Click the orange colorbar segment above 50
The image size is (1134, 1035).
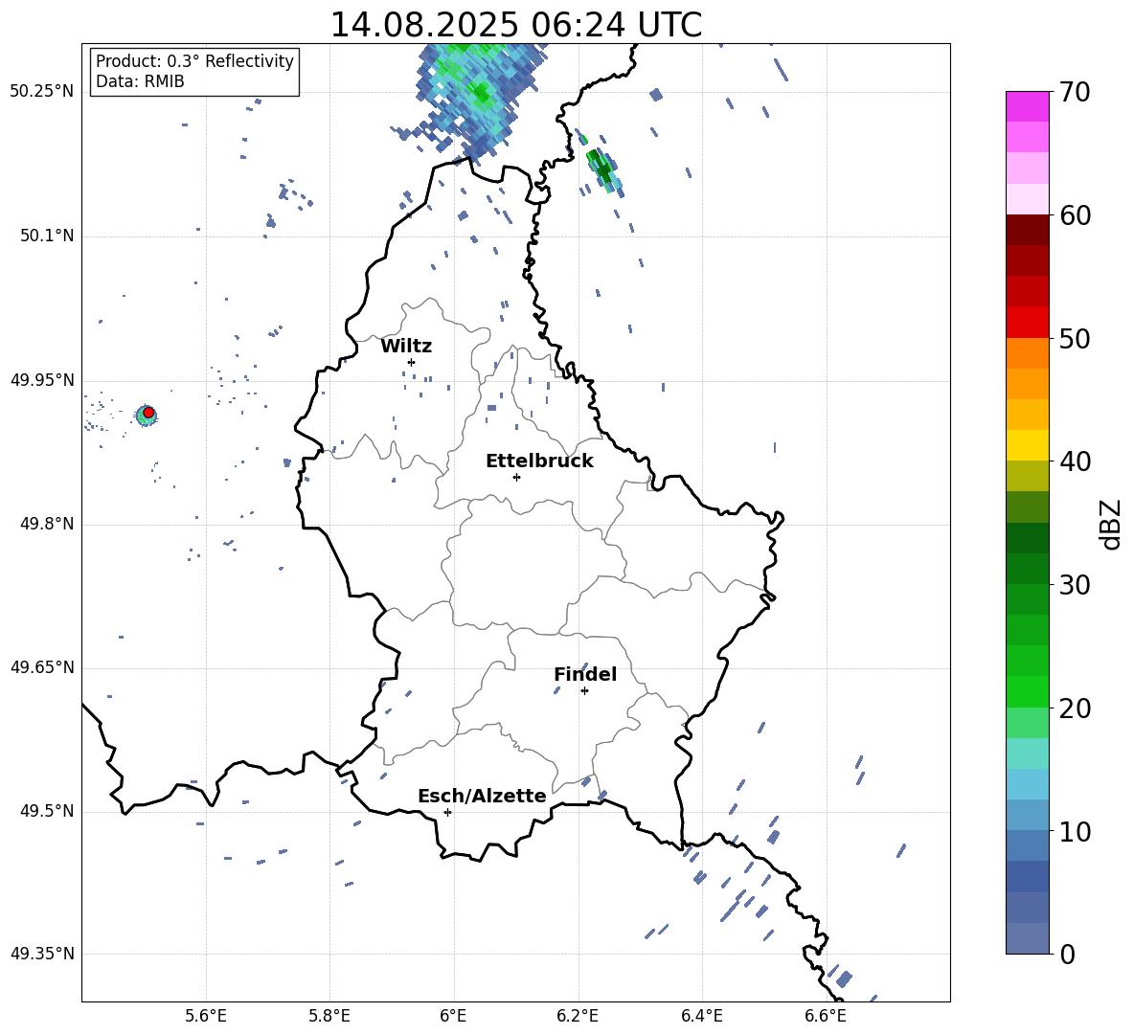(x=1027, y=352)
